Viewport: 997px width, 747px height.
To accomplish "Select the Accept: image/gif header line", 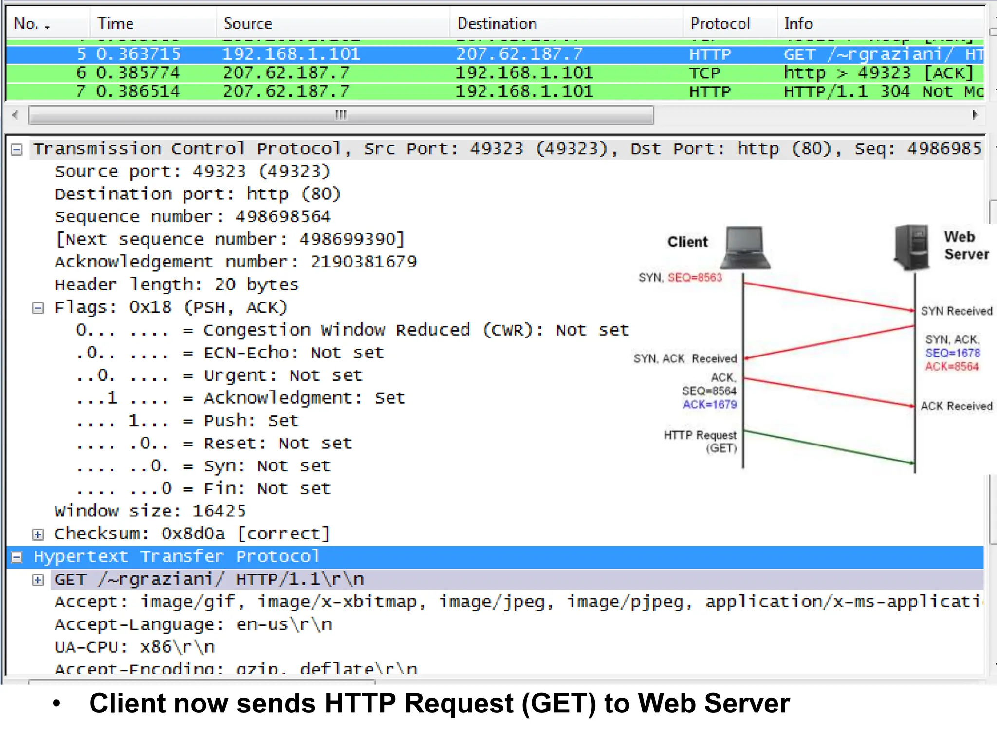I will (x=519, y=602).
